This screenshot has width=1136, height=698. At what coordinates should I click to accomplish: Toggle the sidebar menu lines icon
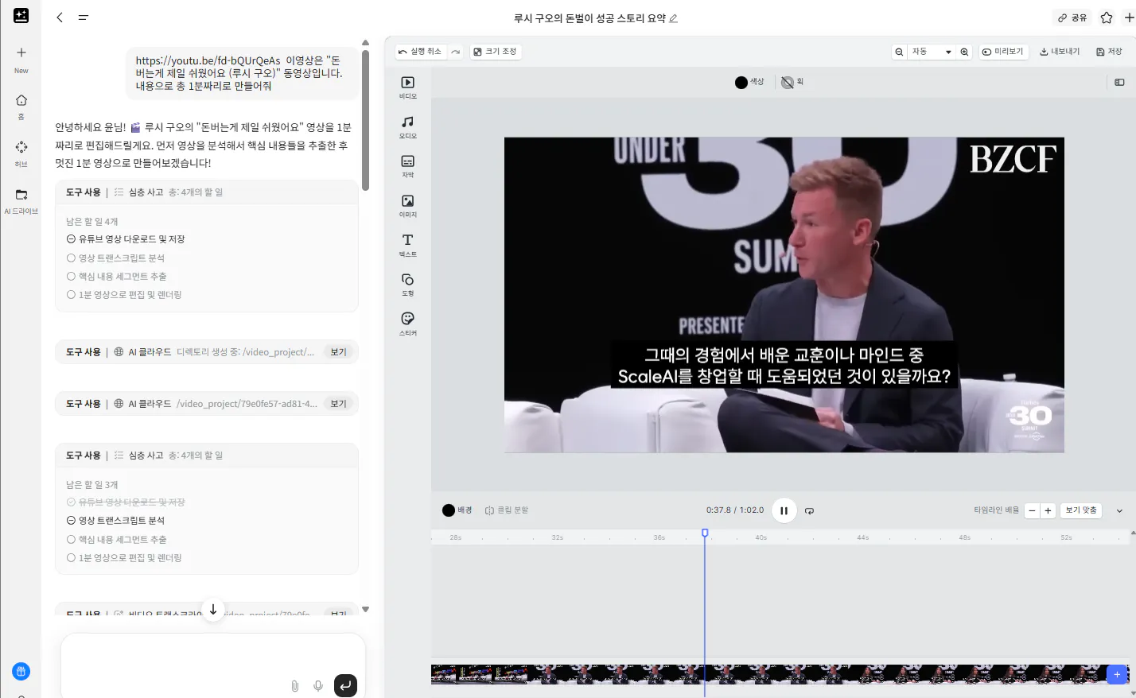(x=83, y=17)
